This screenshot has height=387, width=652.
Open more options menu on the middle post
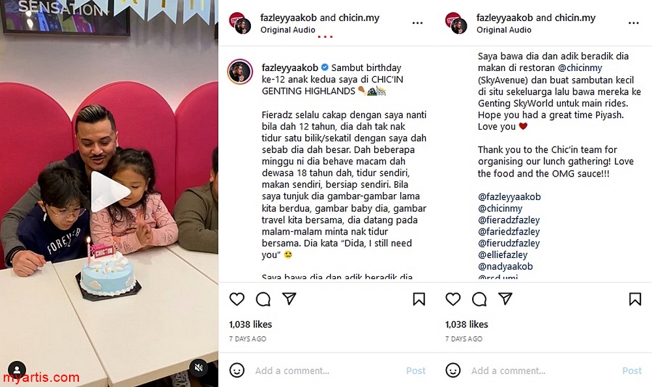coord(417,23)
